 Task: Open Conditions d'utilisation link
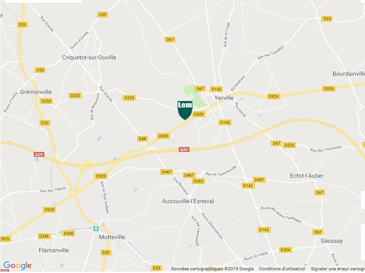[282, 268]
